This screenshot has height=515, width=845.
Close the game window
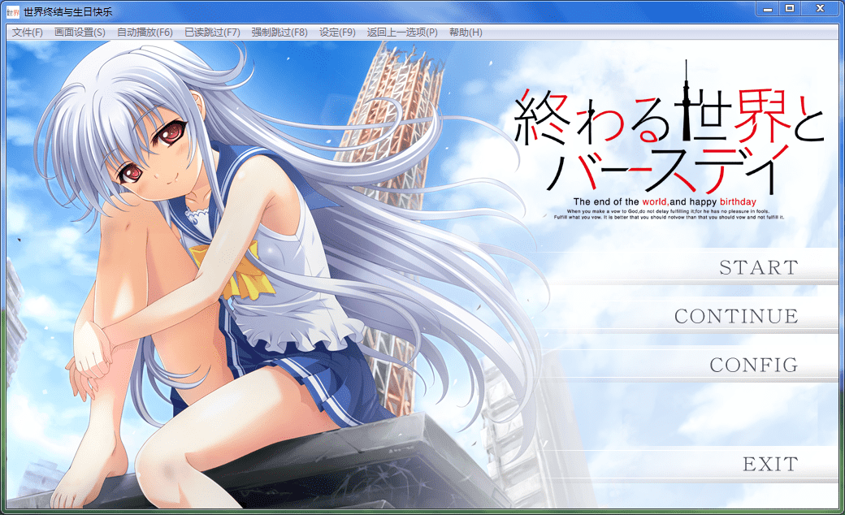[x=821, y=8]
